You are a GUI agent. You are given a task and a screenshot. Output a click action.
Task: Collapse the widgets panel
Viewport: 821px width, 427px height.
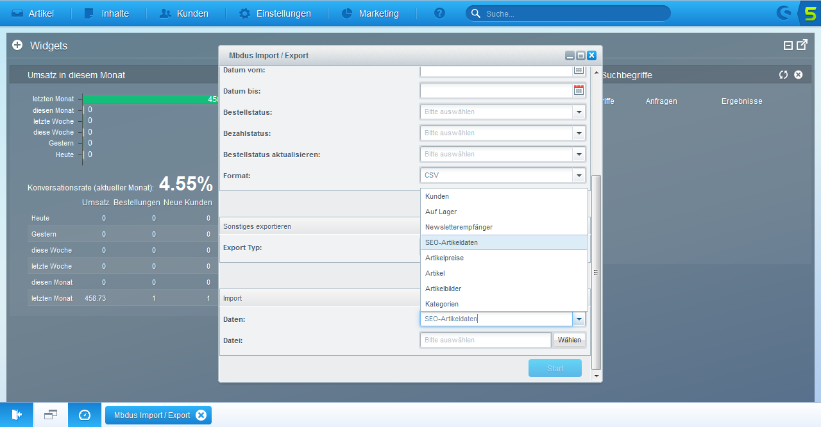point(788,45)
